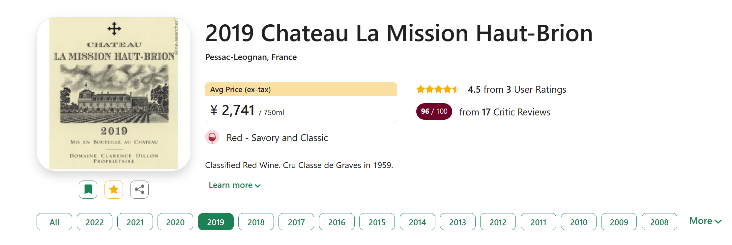The width and height of the screenshot is (732, 245).
Task: View the 3 User Ratings link
Action: [x=517, y=89]
